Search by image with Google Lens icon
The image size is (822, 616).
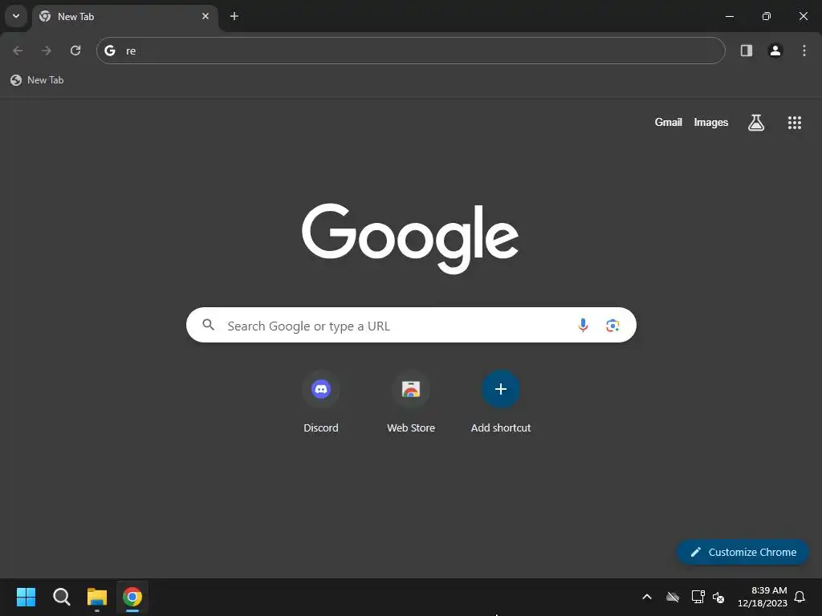pyautogui.click(x=612, y=326)
